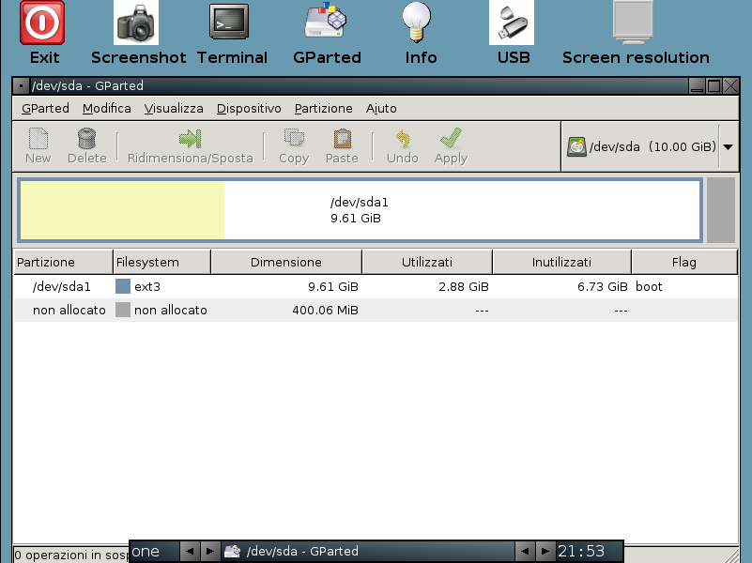Open the GParted desktop launcher icon
This screenshot has height=563, width=752.
[x=326, y=20]
